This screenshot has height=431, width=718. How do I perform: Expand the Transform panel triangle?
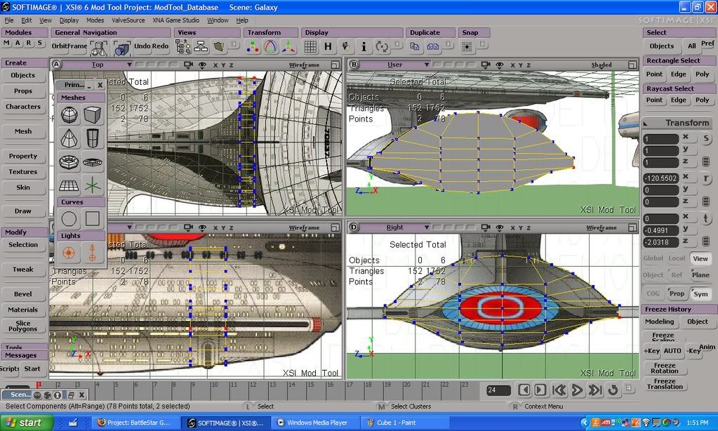click(x=646, y=124)
